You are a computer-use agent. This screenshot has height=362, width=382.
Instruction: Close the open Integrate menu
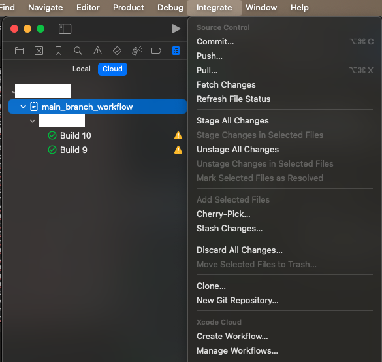pos(214,8)
